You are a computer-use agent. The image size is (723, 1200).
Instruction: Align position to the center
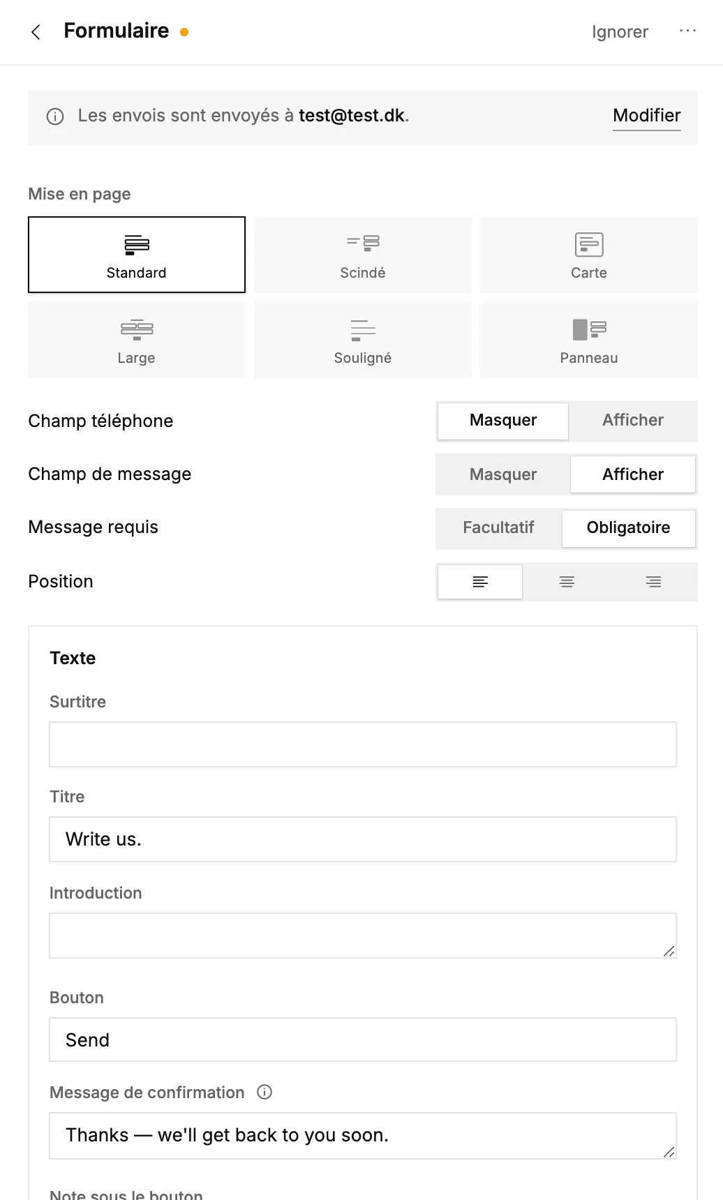tap(567, 582)
